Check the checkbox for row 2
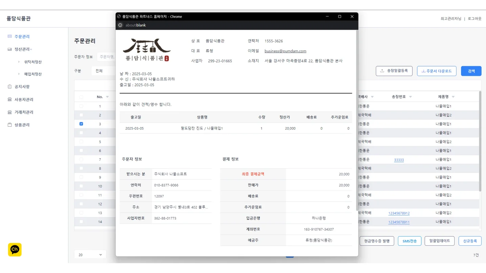The image size is (486, 273). tap(81, 115)
